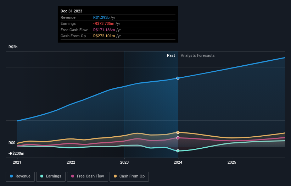Viewport: 291px width, 186px height.
Task: Click the R$2b y-axis label
Action: [13, 47]
